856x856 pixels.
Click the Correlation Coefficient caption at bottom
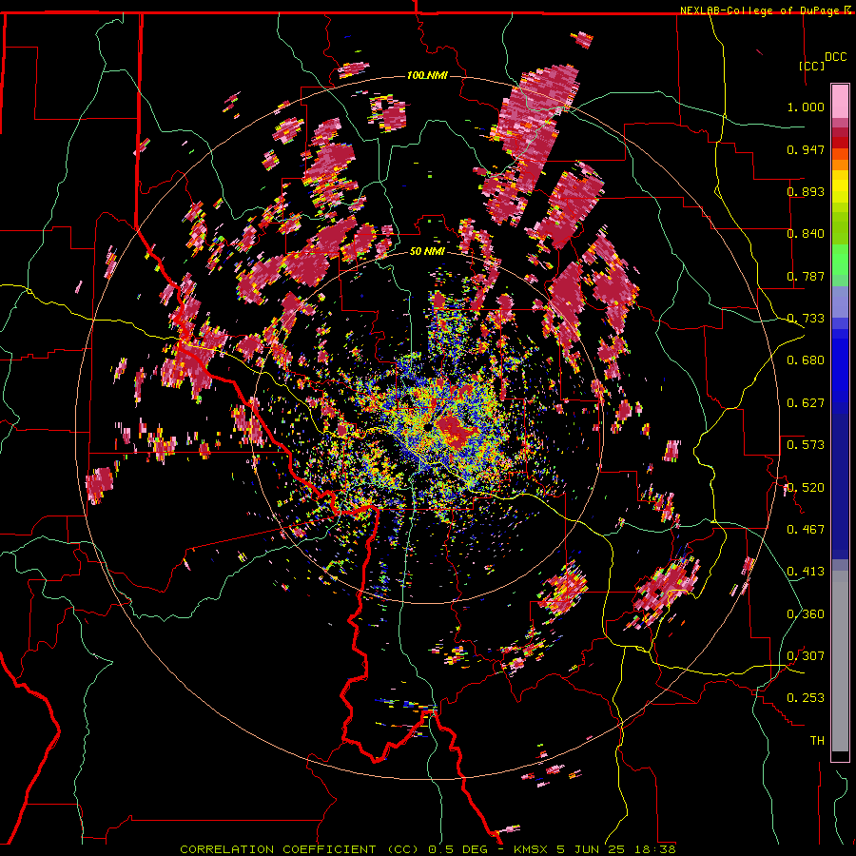pyautogui.click(x=427, y=849)
